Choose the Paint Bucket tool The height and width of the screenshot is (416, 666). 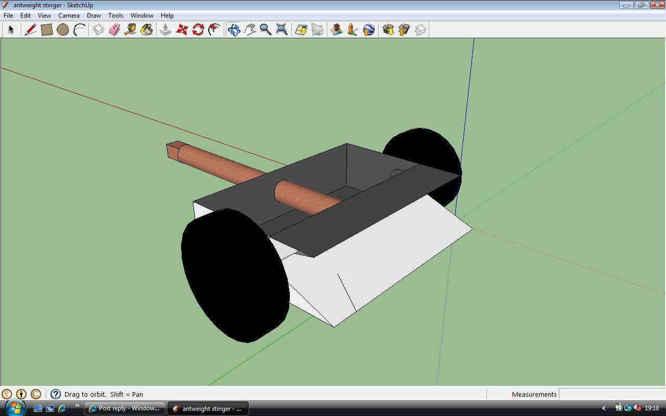[x=147, y=30]
